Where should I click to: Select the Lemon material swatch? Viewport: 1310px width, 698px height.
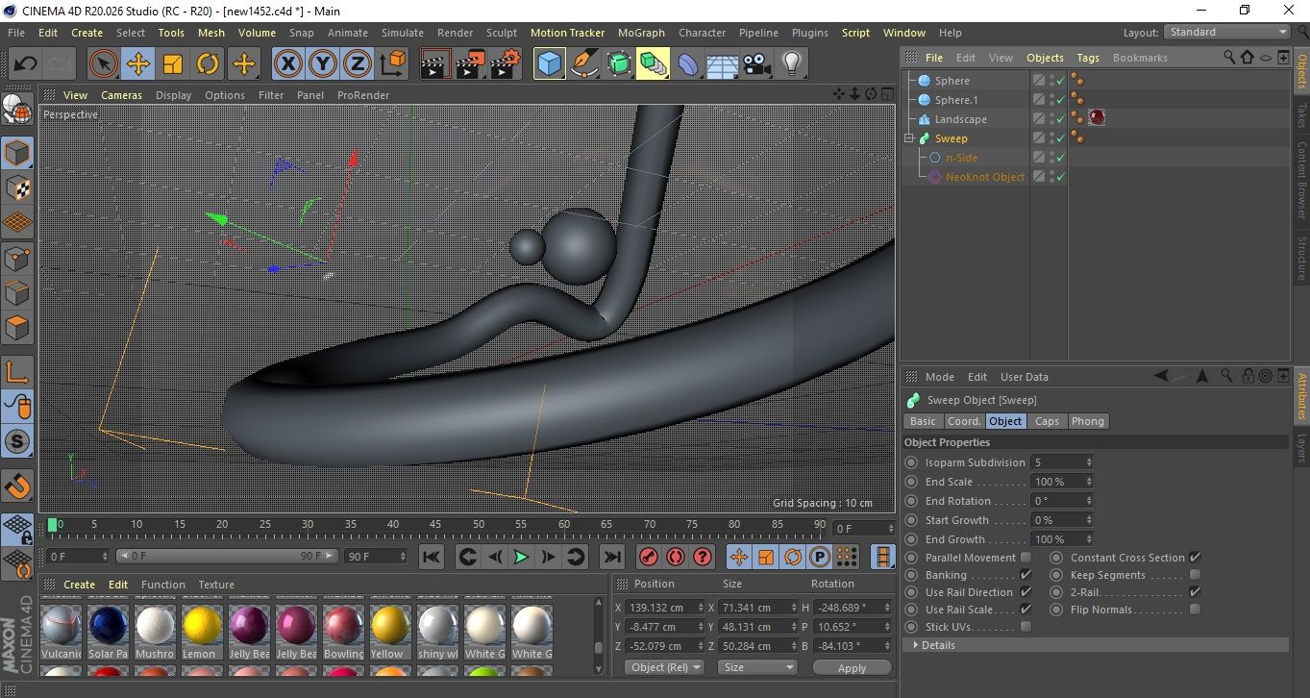(x=203, y=627)
